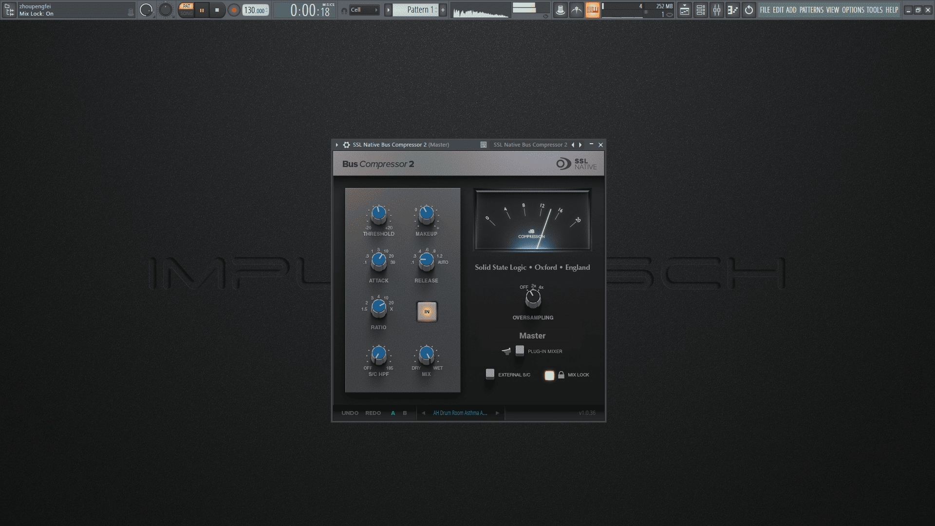935x526 pixels.
Task: Open plugin wrapper settings gear icon
Action: click(346, 145)
